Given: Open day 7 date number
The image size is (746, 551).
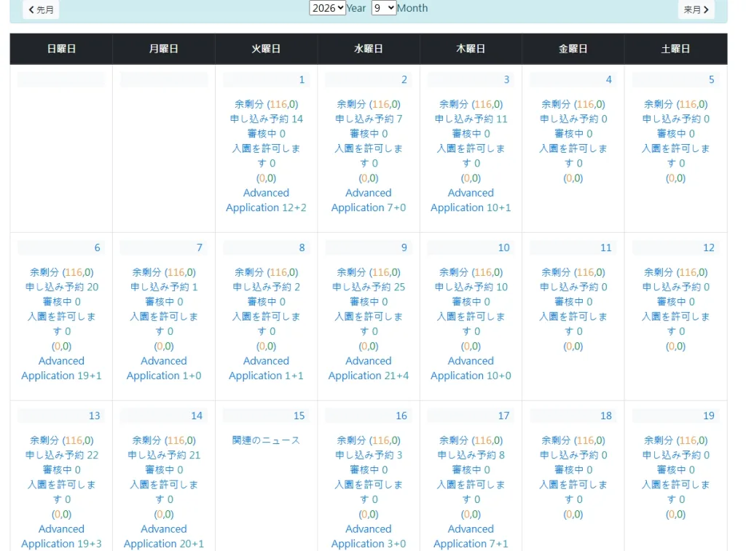Looking at the screenshot, I should (x=200, y=247).
